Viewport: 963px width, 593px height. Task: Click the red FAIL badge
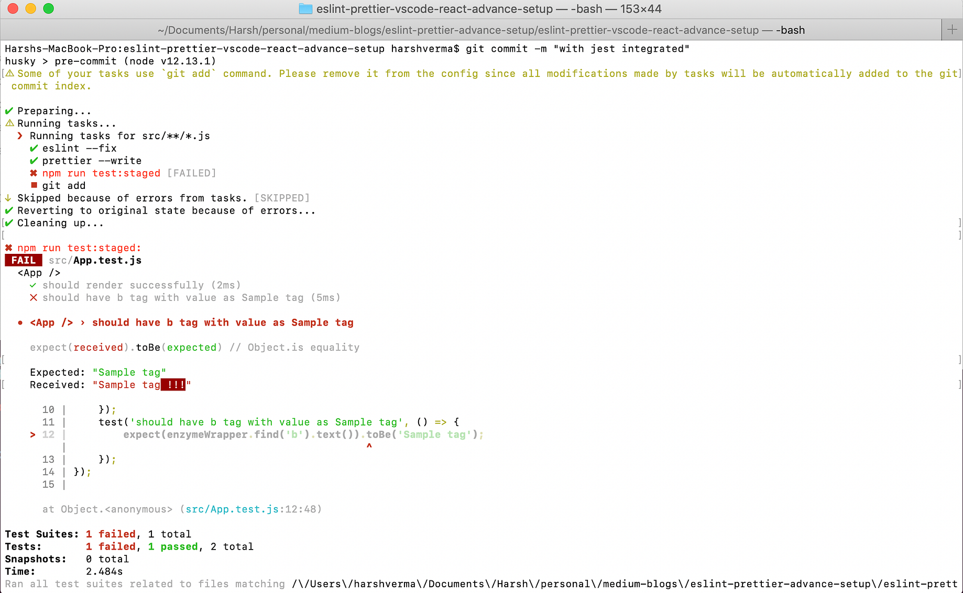coord(24,260)
